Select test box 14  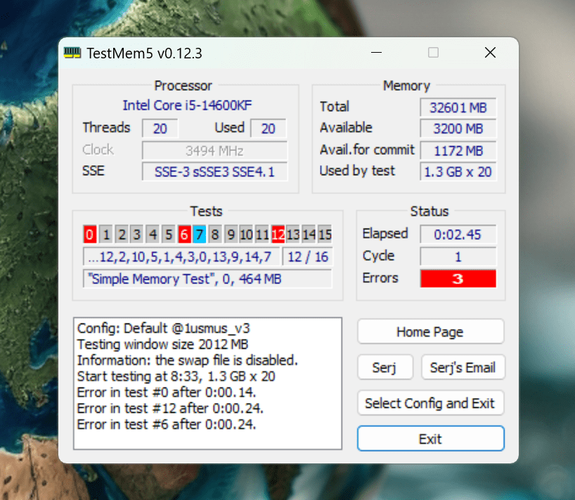(309, 234)
